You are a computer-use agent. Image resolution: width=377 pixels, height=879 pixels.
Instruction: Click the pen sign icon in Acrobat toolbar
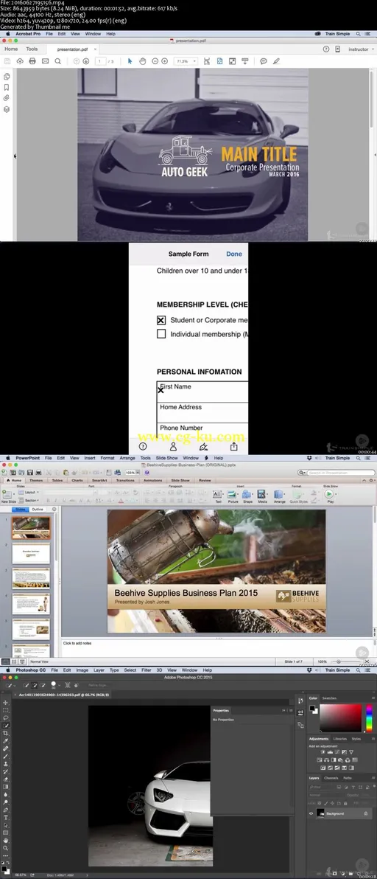[276, 61]
